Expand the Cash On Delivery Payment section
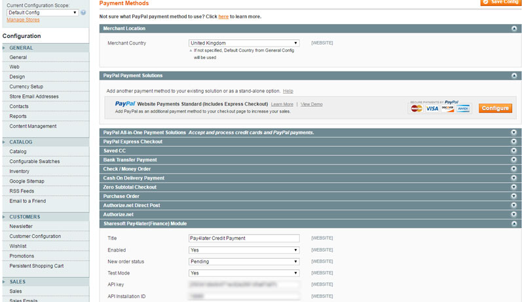 (x=514, y=178)
